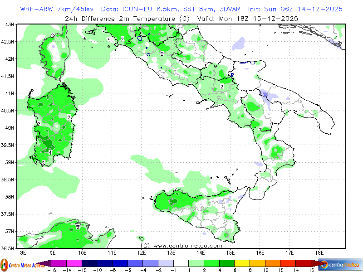363x272 pixels.
Task: Click the 13E longitude axis label
Action: pyautogui.click(x=171, y=253)
